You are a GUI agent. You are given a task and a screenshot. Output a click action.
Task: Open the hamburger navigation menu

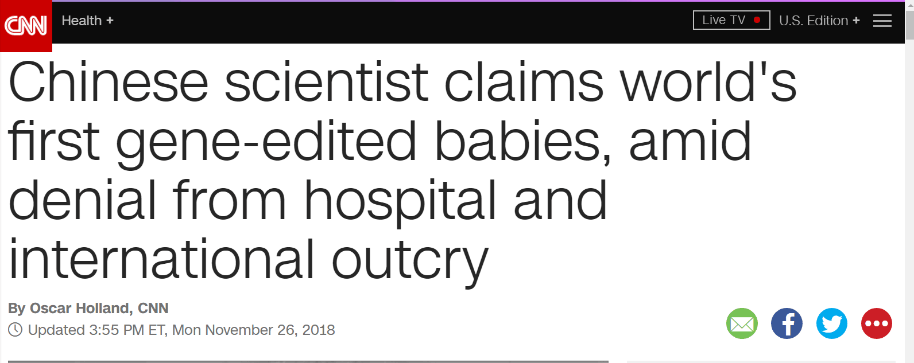point(882,21)
